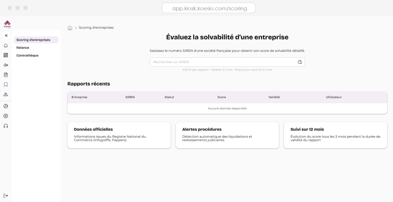Click the Alertes procédures card

tap(227, 135)
